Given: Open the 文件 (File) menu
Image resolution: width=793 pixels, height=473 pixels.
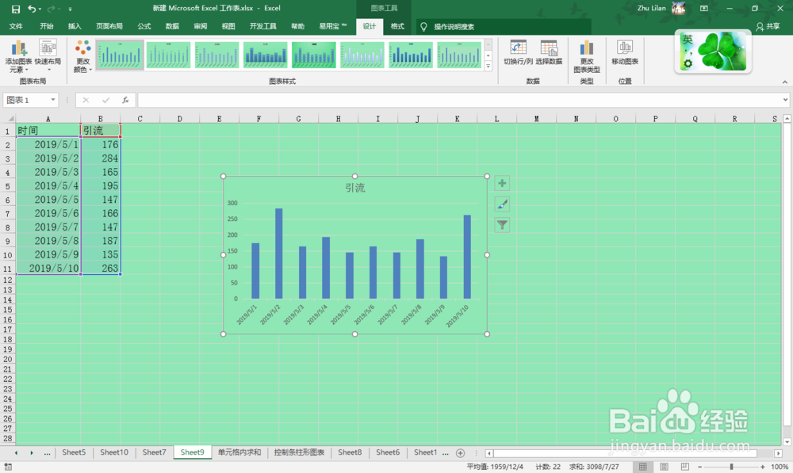Looking at the screenshot, I should 16,26.
